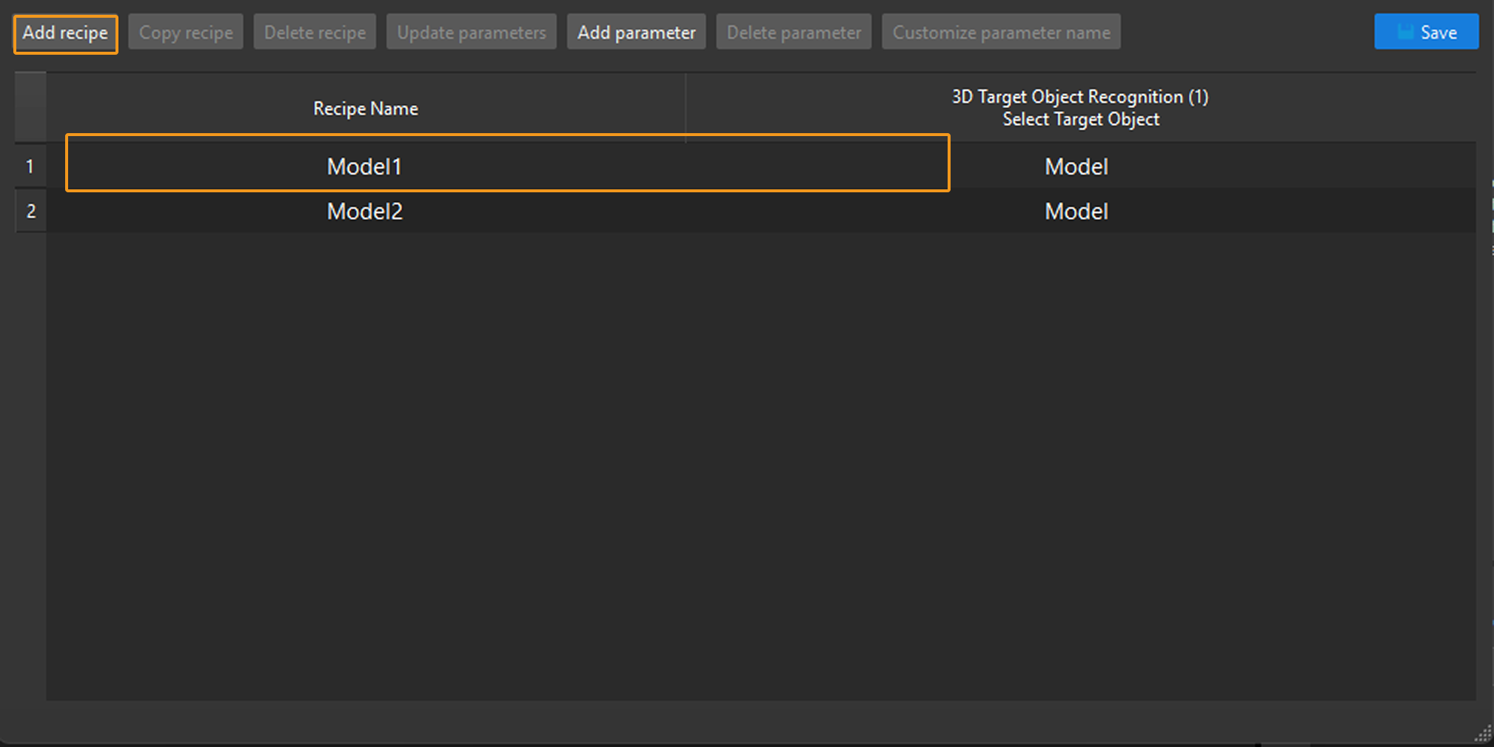1494x747 pixels.
Task: Click the Delete parameter button
Action: [x=793, y=32]
